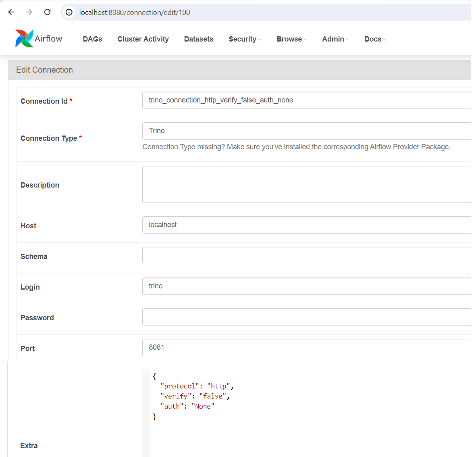This screenshot has width=476, height=457.
Task: Click the Schema label
Action: click(x=34, y=257)
